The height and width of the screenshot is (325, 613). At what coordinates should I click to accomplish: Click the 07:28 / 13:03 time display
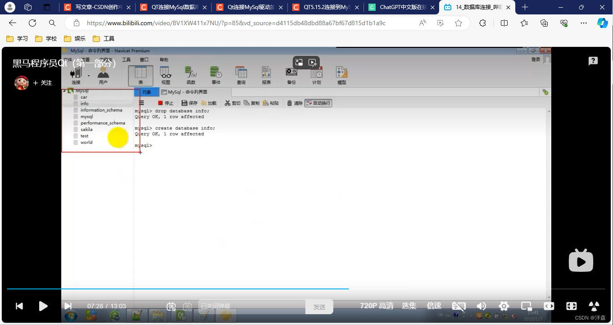(107, 306)
